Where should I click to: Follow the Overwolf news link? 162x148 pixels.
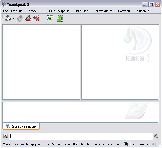point(19,144)
